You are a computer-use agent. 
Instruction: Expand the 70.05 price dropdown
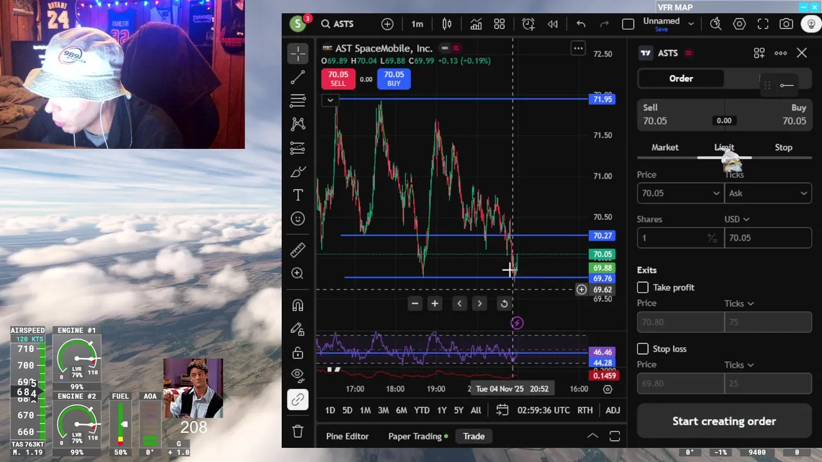coord(716,193)
